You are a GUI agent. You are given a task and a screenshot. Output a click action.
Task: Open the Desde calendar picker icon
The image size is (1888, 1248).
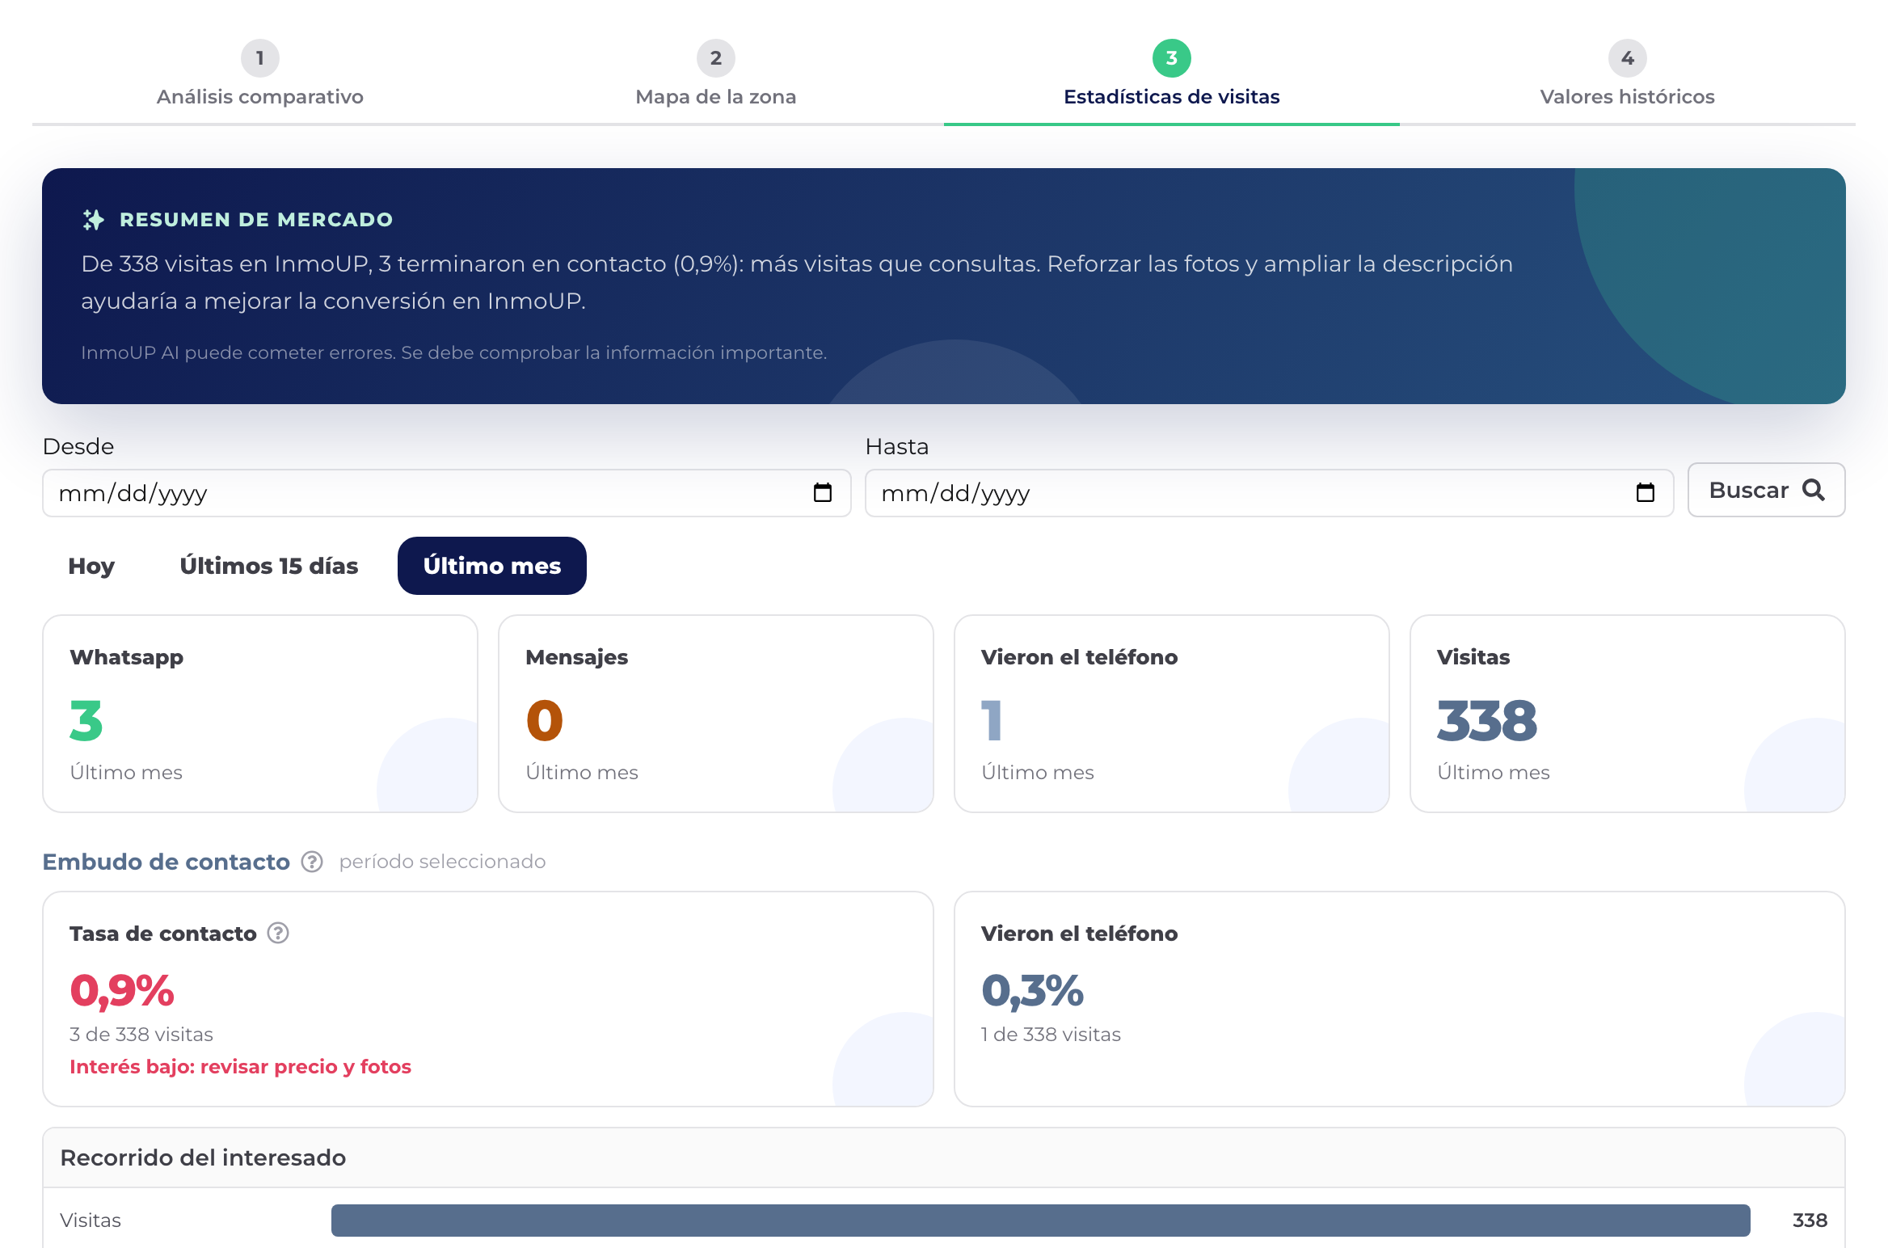[x=823, y=492]
